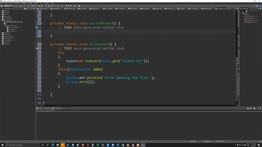
Task: Open the Refactor menu
Action: [17, 3]
